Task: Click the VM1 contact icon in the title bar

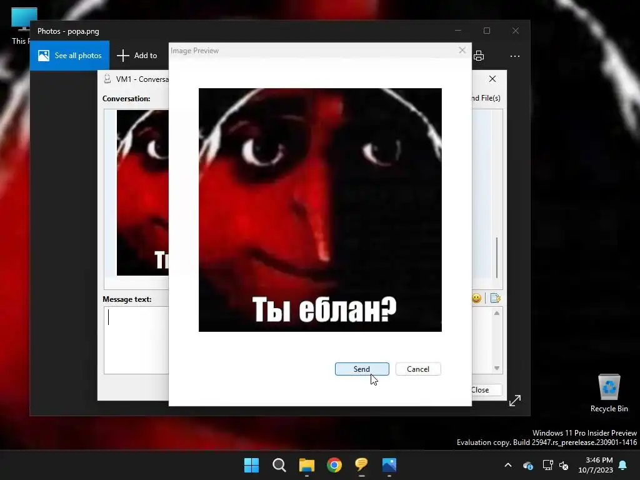Action: [x=107, y=79]
